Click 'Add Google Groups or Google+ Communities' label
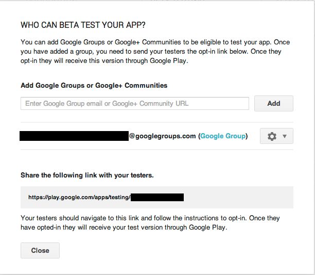The image size is (315, 275). [x=94, y=85]
